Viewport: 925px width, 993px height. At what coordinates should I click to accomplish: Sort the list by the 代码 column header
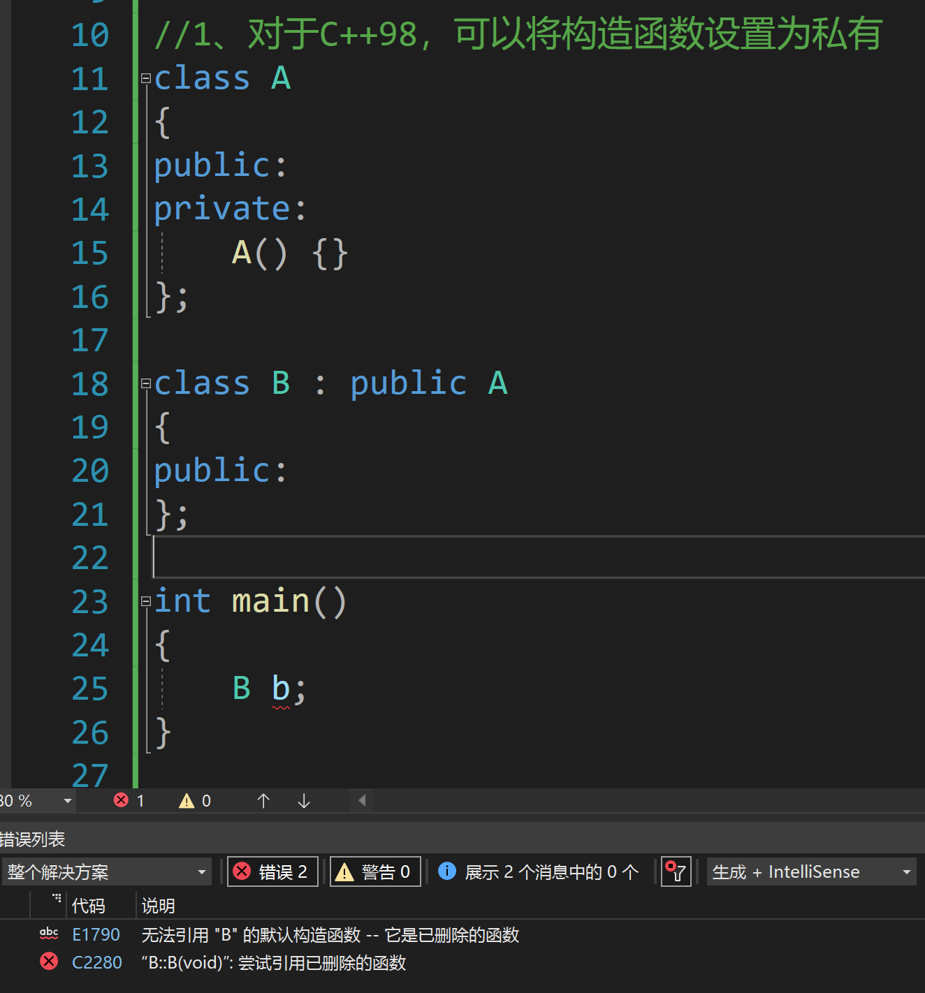pos(88,906)
